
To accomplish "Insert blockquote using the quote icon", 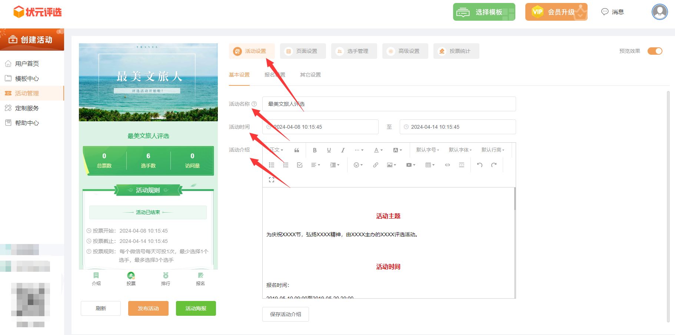I will pos(297,150).
